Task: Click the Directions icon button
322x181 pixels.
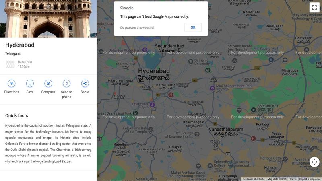Action: pos(12,84)
